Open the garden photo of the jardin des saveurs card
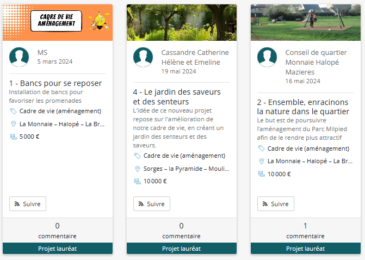The width and height of the screenshot is (365, 260). point(182,22)
